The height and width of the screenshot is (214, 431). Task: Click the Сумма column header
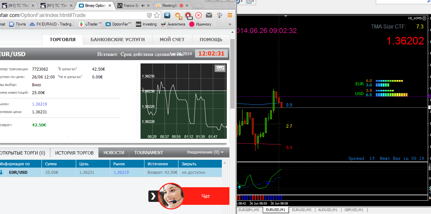59,164
